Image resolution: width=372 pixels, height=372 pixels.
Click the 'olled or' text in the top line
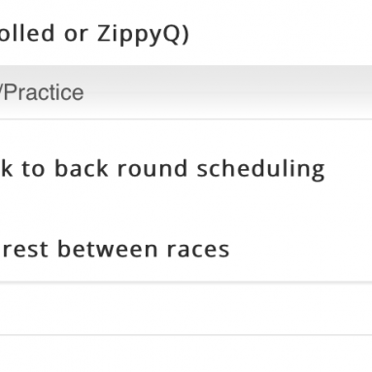44,33
